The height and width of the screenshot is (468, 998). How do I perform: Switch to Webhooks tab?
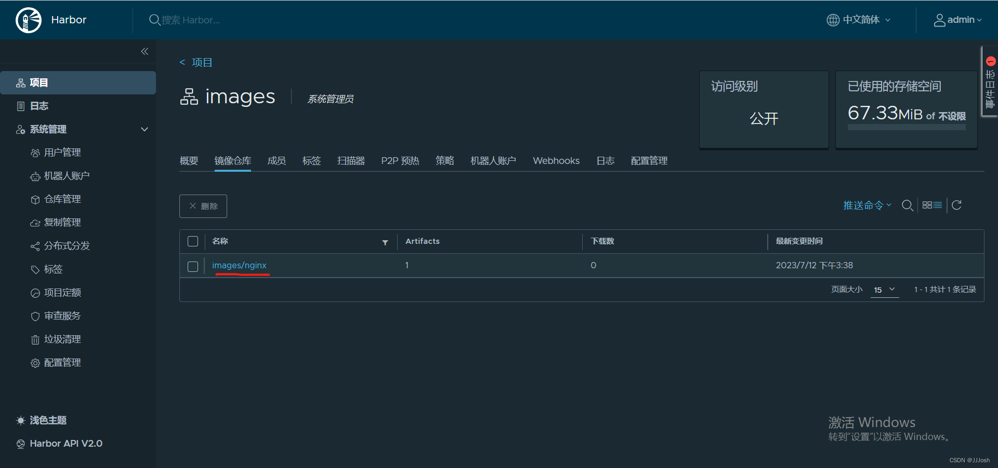click(x=556, y=161)
